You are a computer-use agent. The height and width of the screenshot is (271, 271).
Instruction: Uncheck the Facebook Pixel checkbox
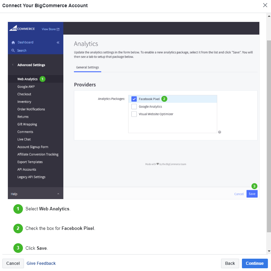[x=134, y=99]
